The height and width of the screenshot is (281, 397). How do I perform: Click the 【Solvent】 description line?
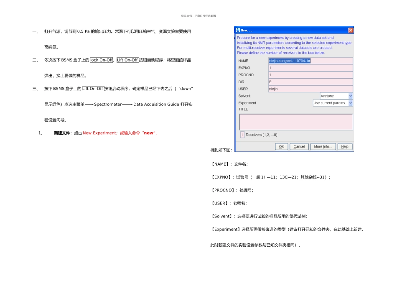(259, 216)
